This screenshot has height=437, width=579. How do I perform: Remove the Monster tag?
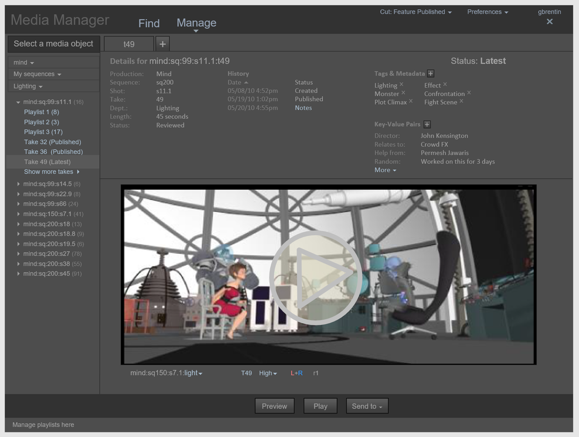pos(403,93)
